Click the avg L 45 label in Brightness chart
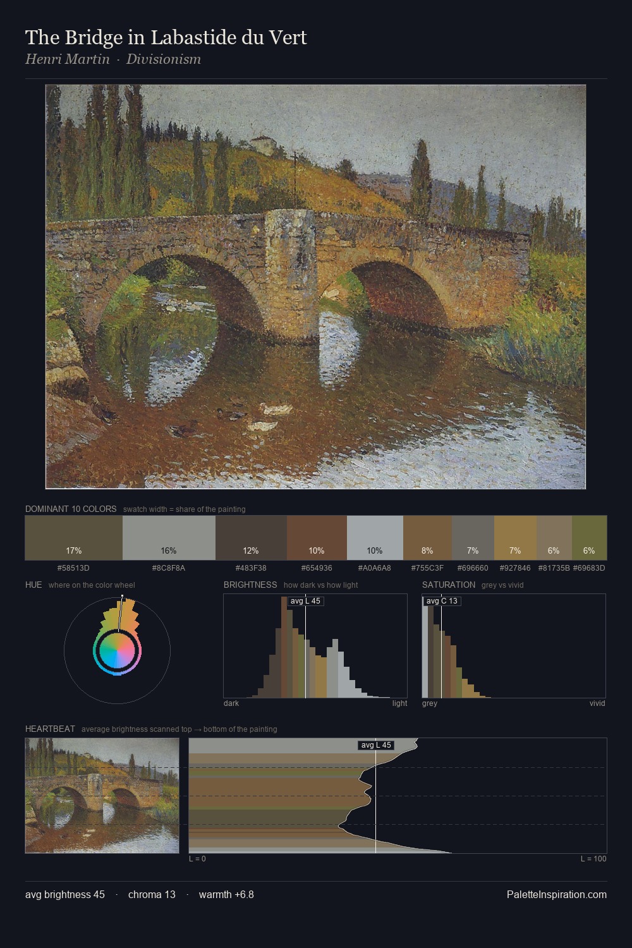This screenshot has height=948, width=632. (305, 601)
